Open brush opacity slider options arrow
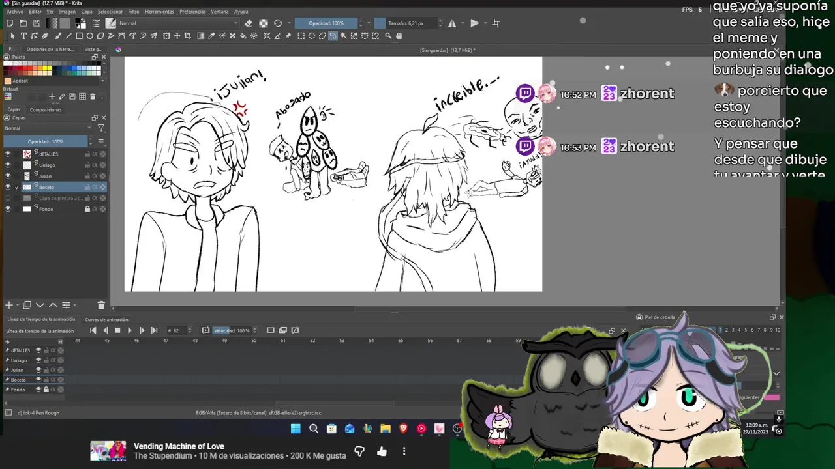 [x=369, y=23]
